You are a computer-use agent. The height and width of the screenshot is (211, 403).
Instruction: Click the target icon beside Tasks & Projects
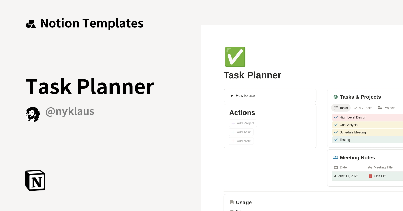tap(335, 97)
